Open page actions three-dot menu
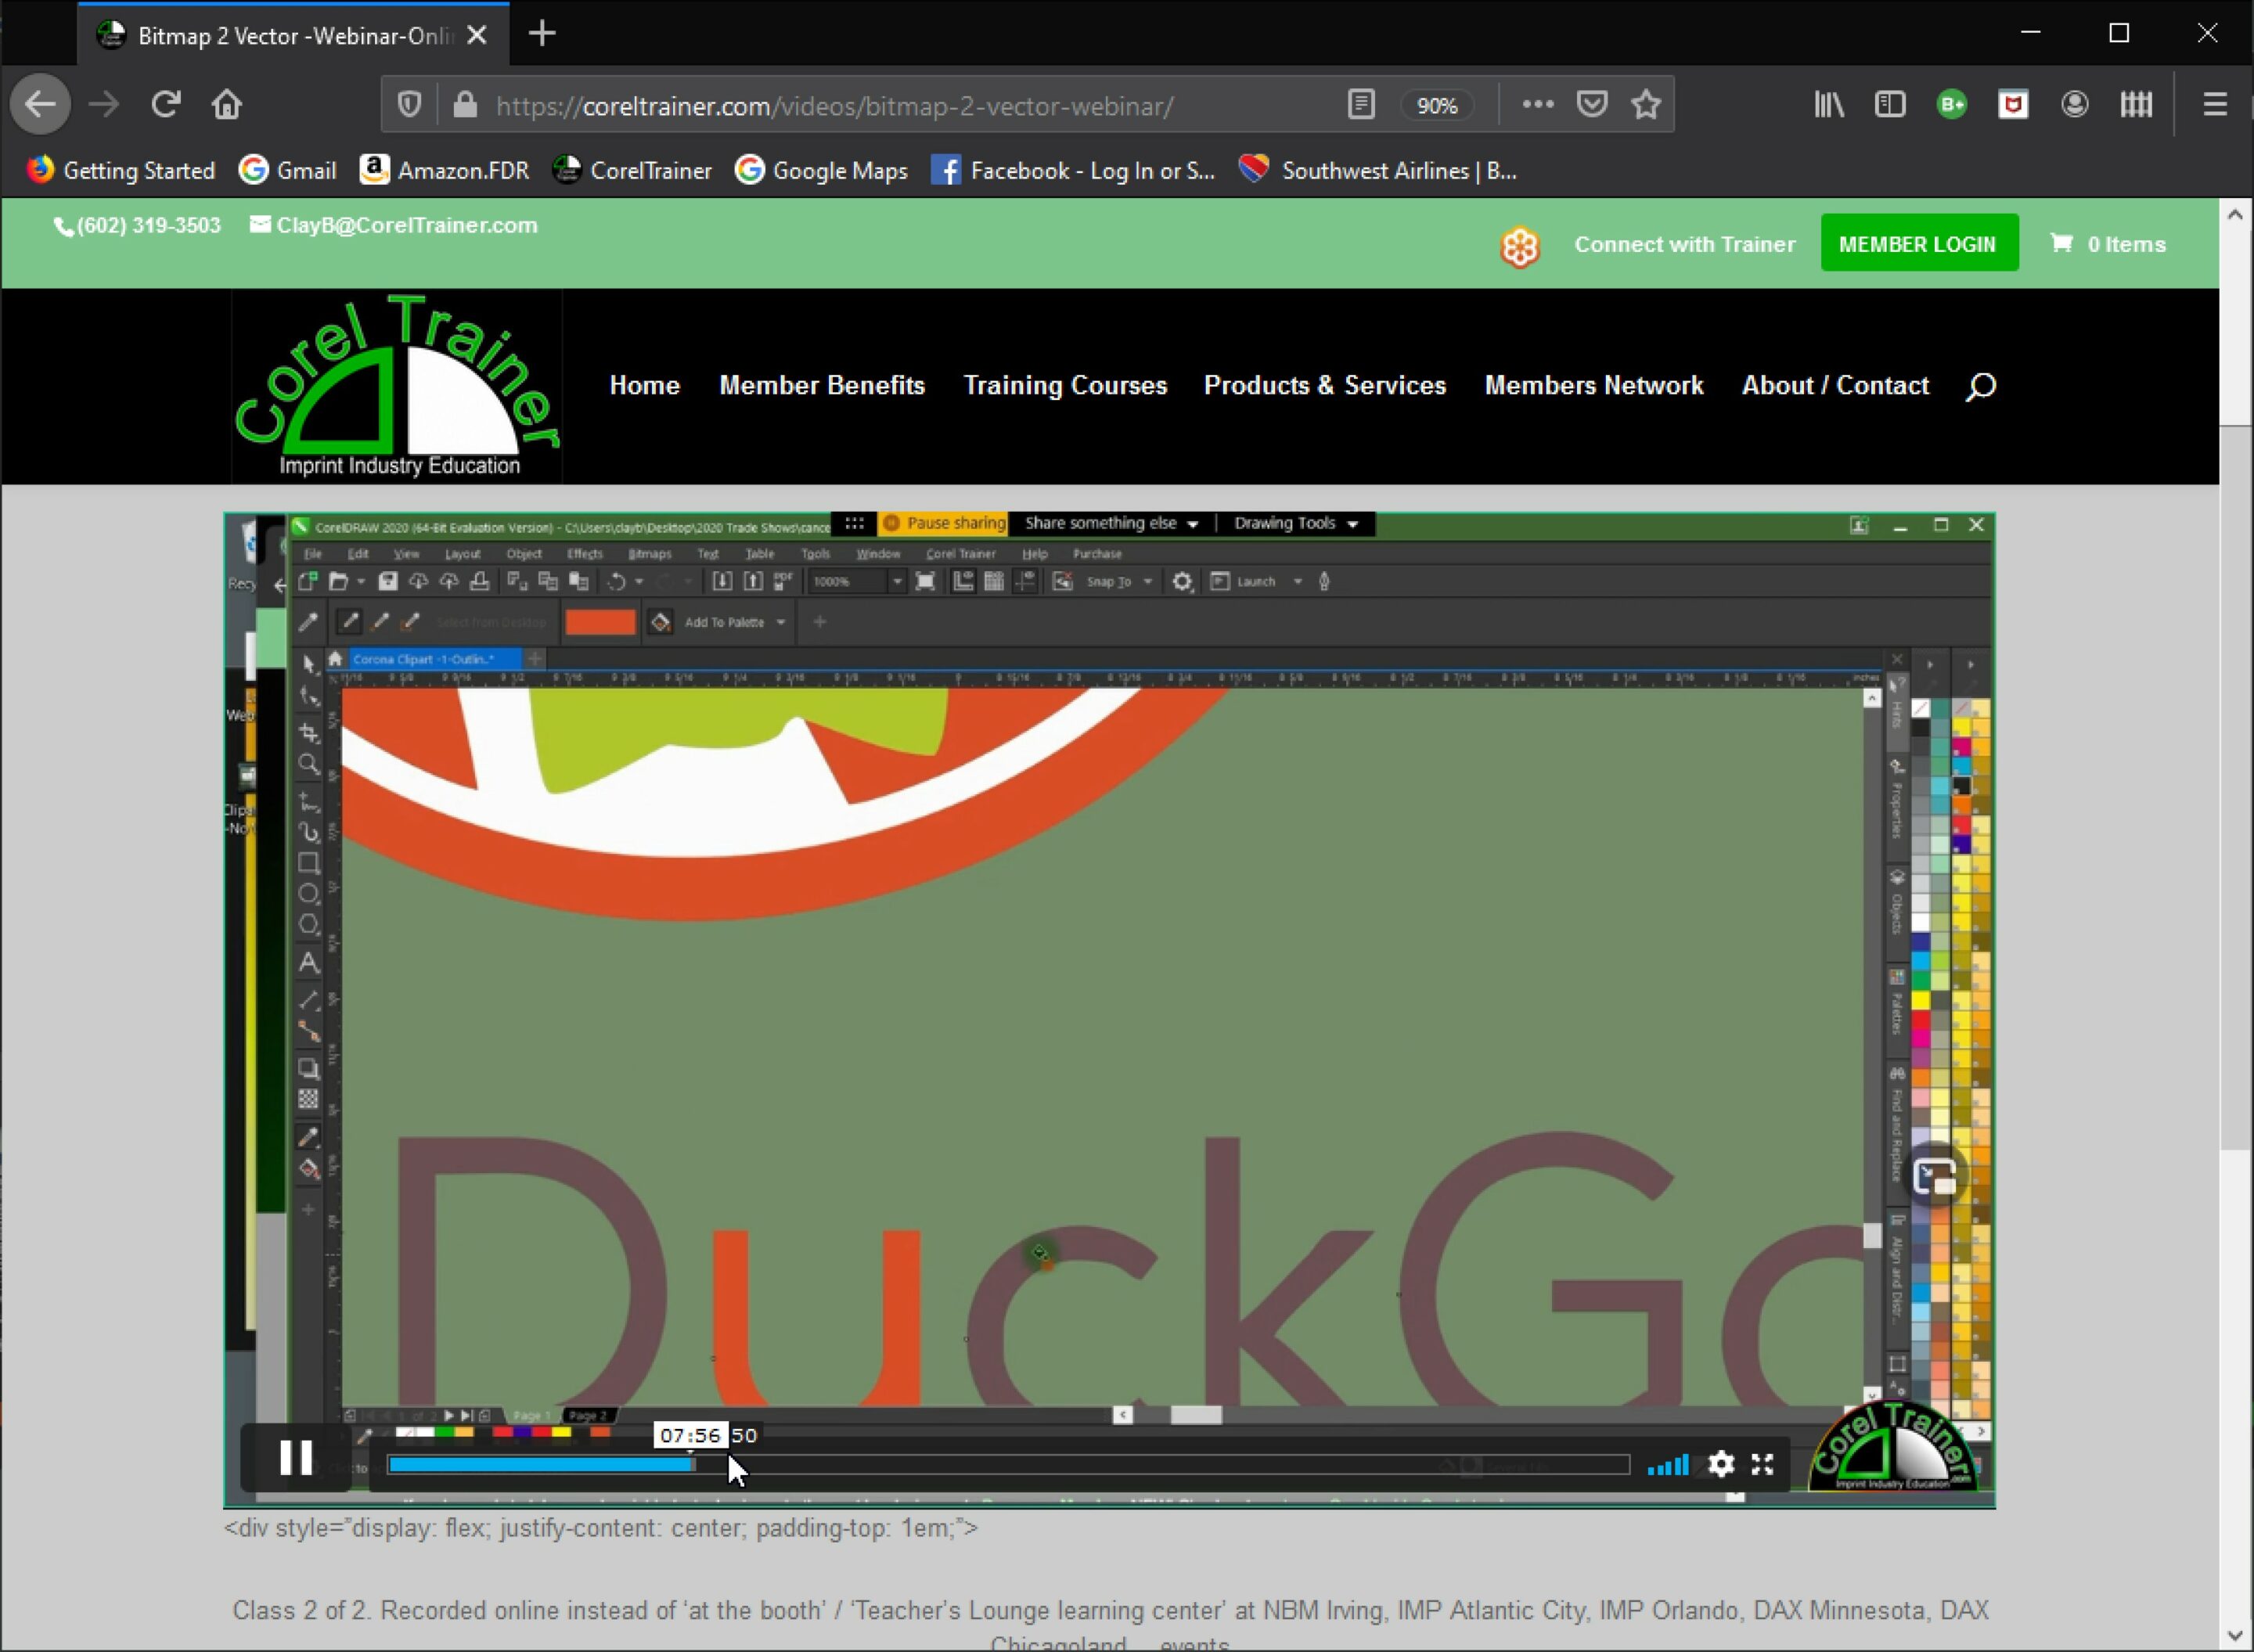This screenshot has width=2254, height=1652. tap(1538, 104)
